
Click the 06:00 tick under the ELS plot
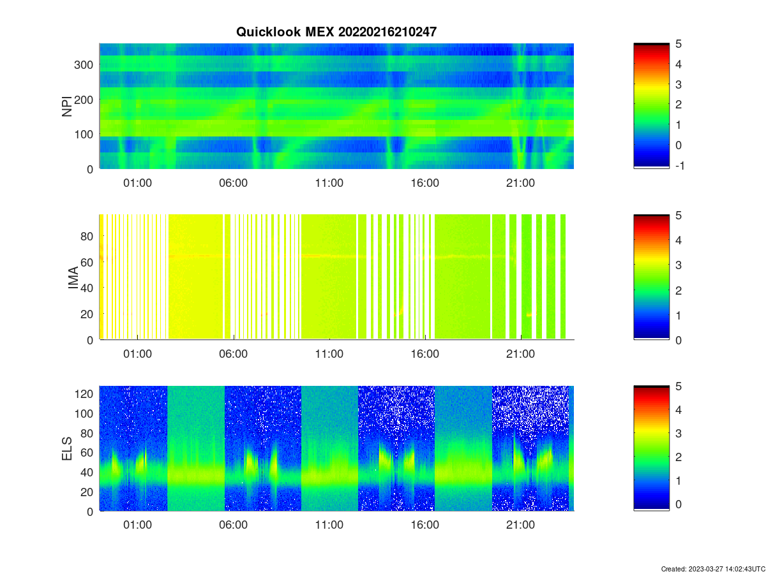coord(233,525)
